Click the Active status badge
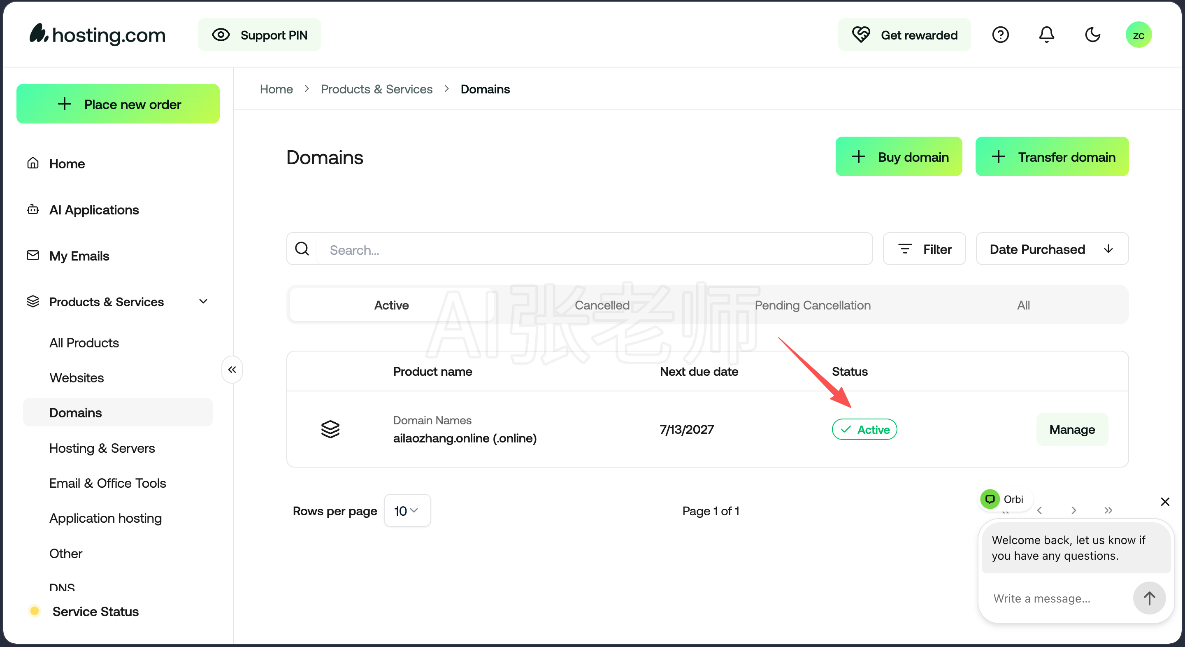1185x647 pixels. (865, 429)
